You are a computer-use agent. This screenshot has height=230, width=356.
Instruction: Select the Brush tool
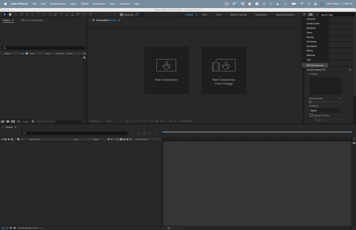tap(67, 14)
